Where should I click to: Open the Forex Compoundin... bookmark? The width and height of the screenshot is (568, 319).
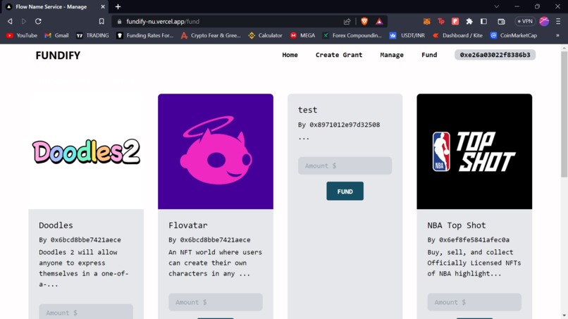pos(352,35)
